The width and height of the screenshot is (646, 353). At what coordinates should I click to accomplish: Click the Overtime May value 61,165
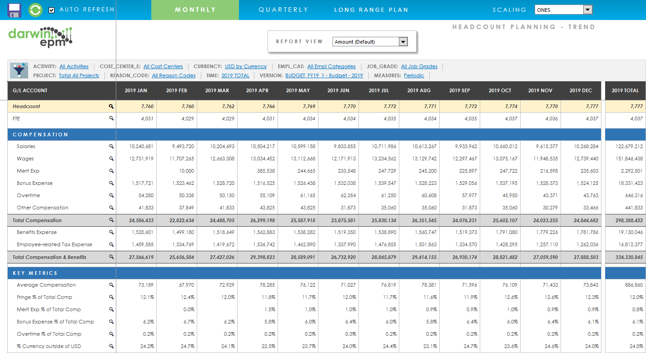pos(308,196)
